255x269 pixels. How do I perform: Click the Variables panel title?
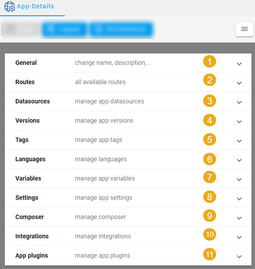28,178
